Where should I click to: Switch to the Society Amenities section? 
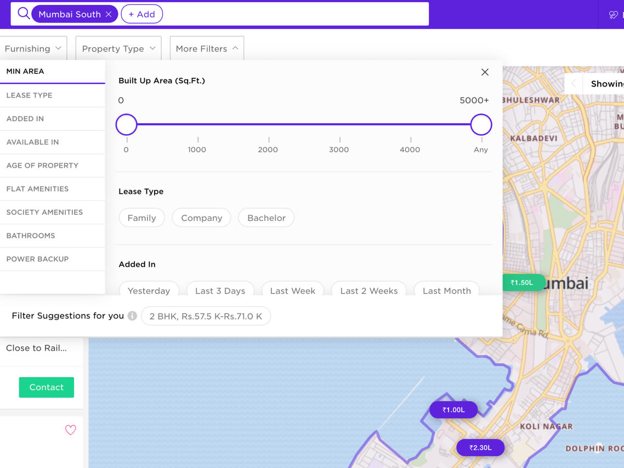pos(45,212)
